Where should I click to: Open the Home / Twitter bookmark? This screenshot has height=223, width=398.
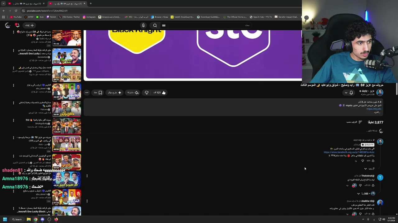click(69, 17)
